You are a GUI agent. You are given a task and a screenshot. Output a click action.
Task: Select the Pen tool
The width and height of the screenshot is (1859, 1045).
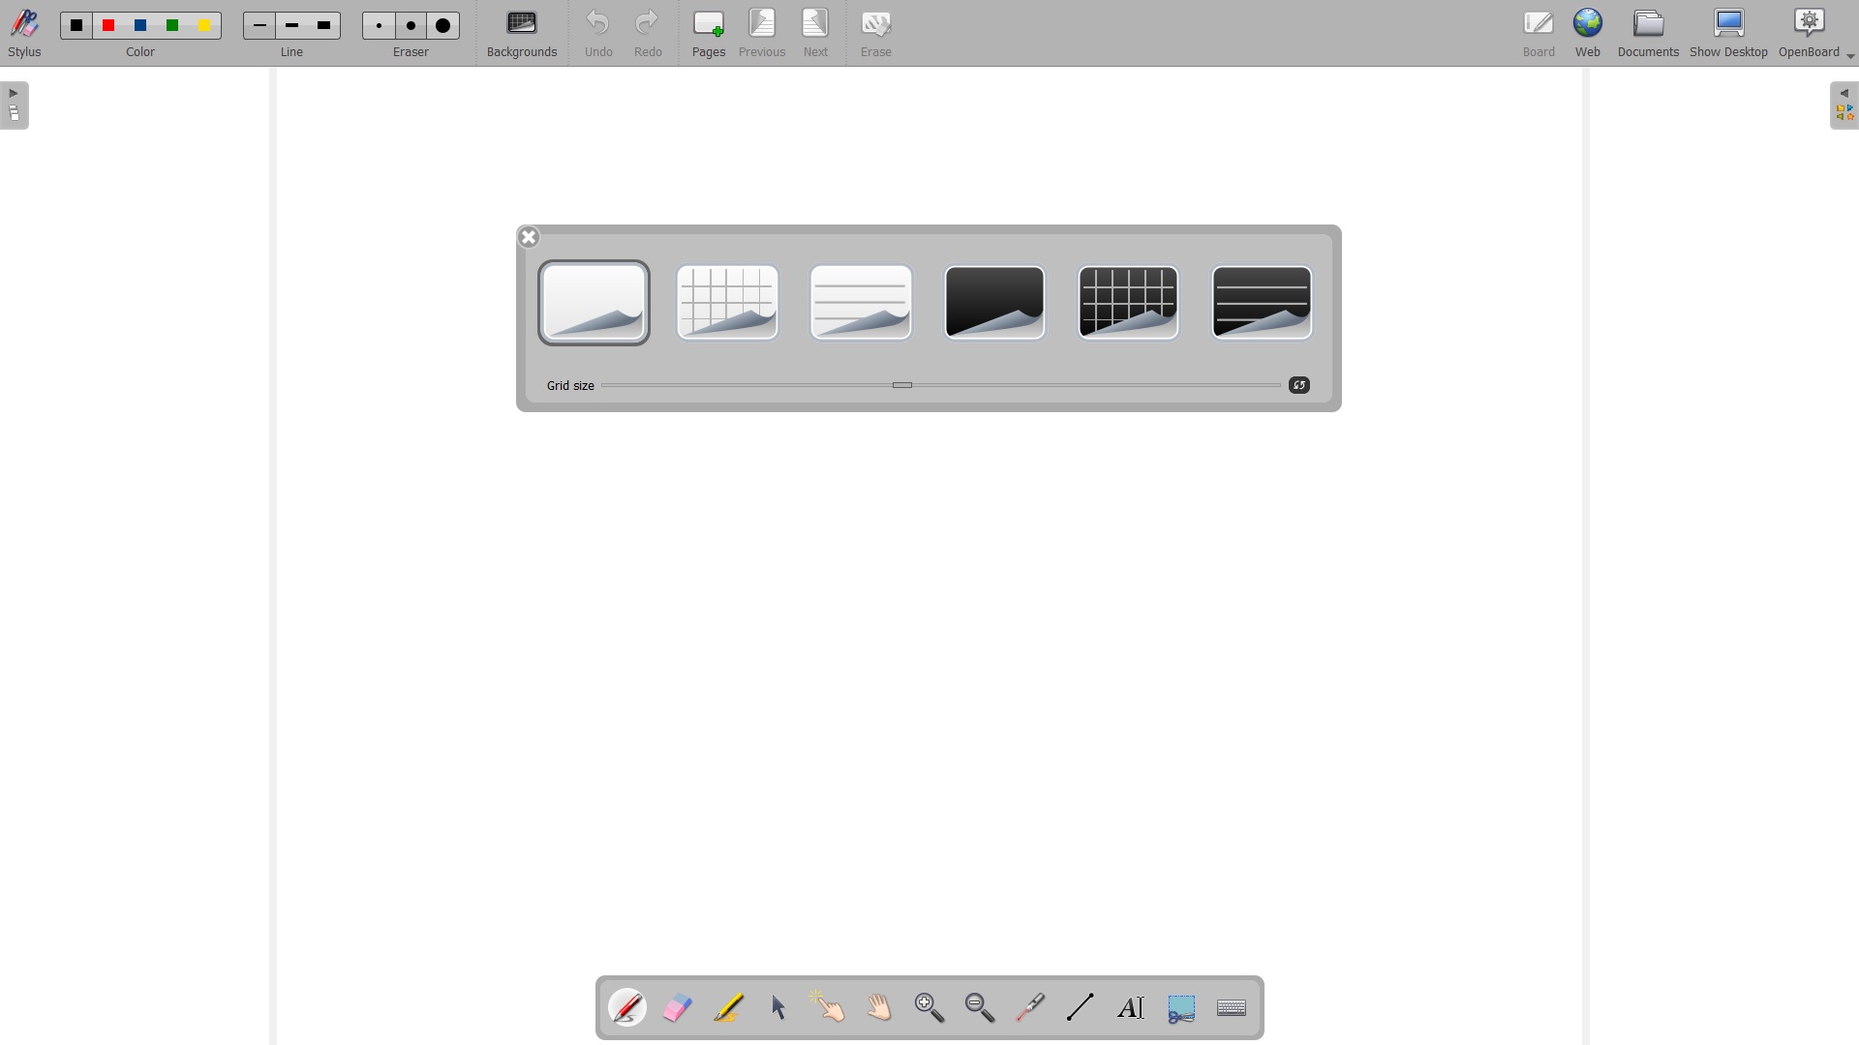tap(628, 1007)
